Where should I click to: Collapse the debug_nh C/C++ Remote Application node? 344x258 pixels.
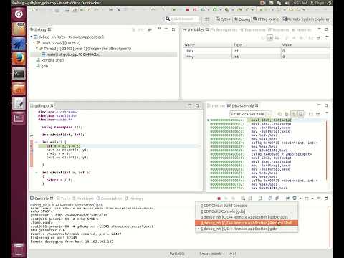click(x=32, y=37)
